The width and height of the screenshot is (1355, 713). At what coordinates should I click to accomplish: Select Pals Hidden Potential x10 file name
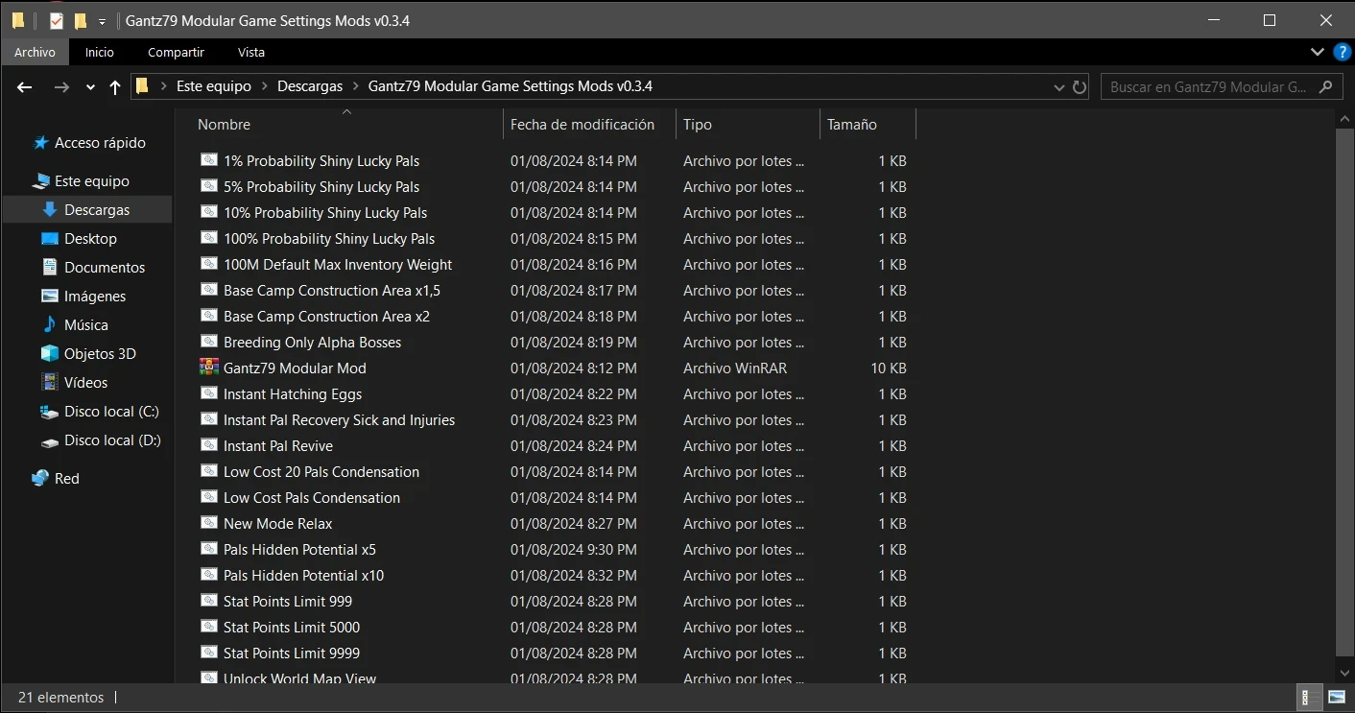point(303,576)
